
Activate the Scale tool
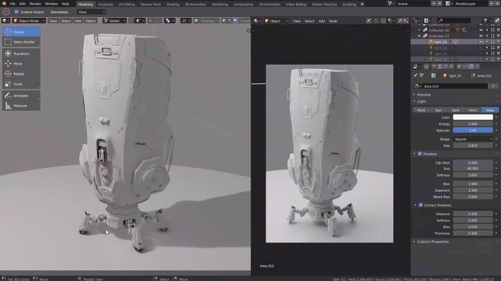[21, 84]
